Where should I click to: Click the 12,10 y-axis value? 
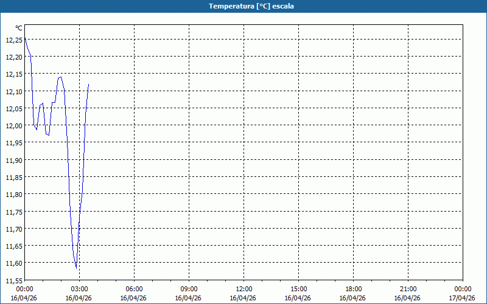[14, 91]
